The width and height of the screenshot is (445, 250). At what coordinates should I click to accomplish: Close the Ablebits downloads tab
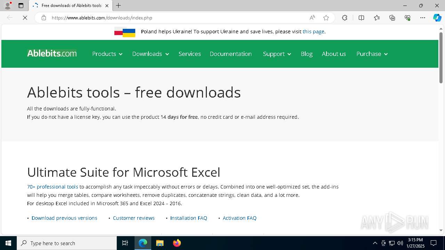click(x=107, y=6)
